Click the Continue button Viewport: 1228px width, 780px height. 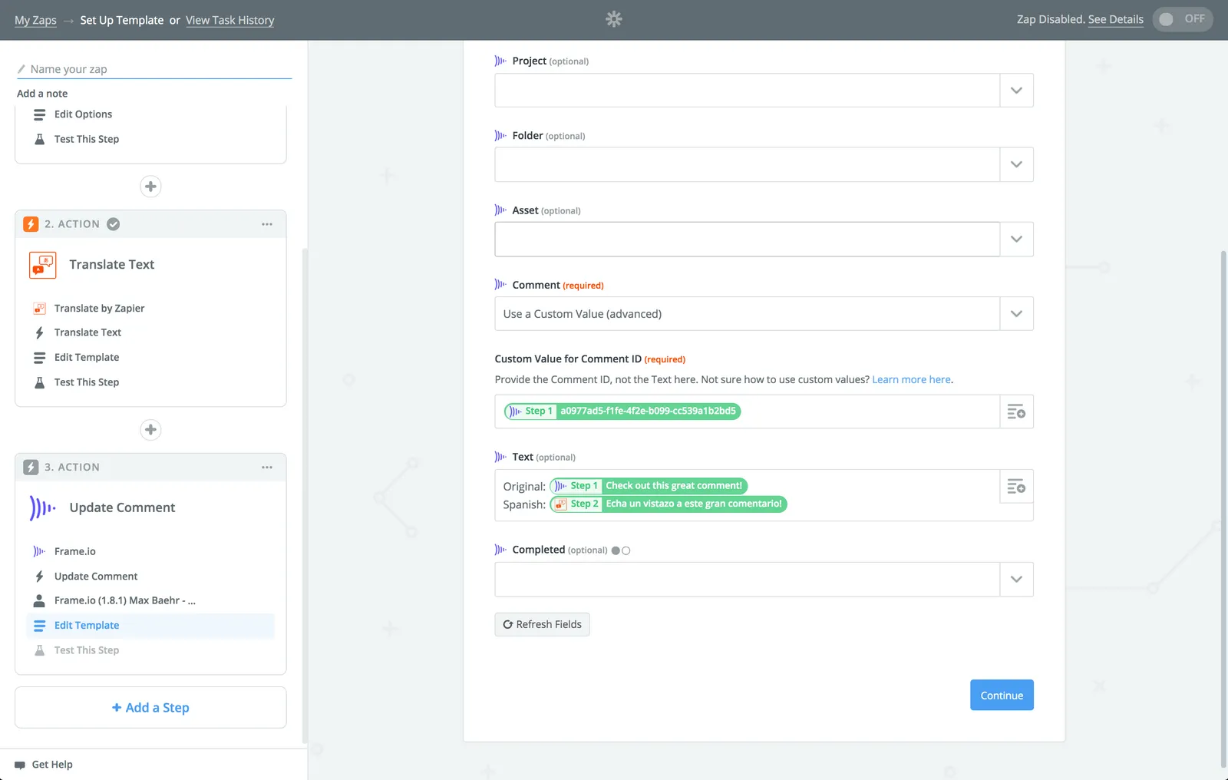click(x=1002, y=696)
